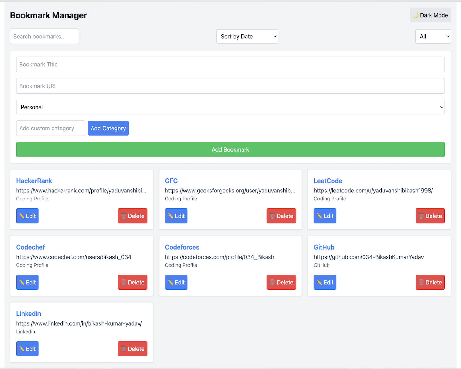Image resolution: width=461 pixels, height=369 pixels.
Task: Click the Add custom category field
Action: (x=50, y=128)
